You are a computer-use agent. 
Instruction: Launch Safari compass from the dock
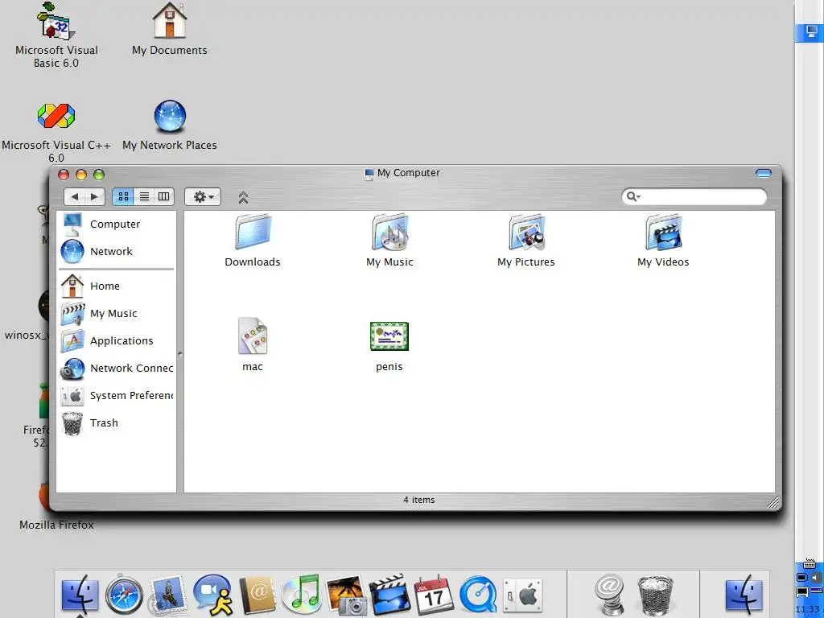click(x=124, y=595)
